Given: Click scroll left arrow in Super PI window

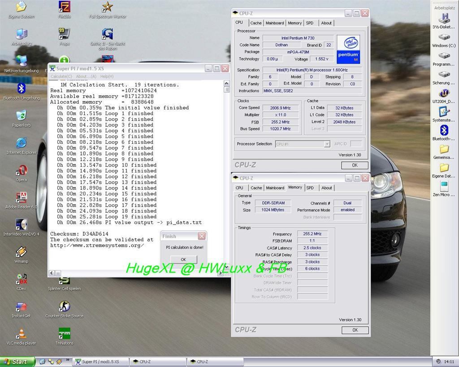Looking at the screenshot, I should pos(52,273).
